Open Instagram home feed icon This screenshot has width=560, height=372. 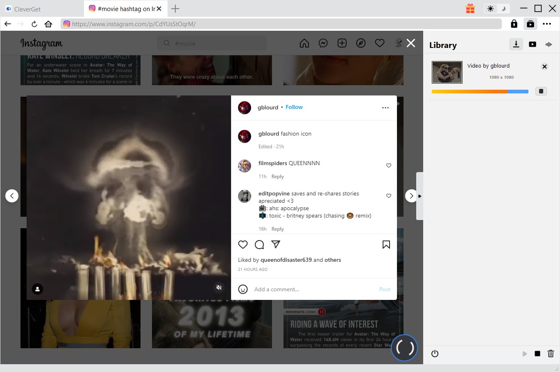(x=304, y=43)
